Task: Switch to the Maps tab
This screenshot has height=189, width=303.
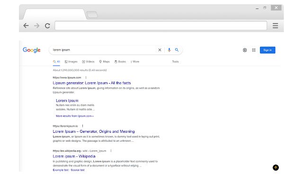Action: [x=104, y=62]
